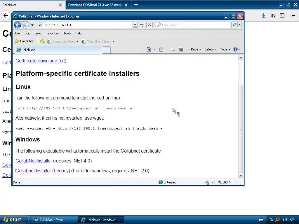Open the Windows start menu
This screenshot has height=224, width=299.
click(14, 220)
